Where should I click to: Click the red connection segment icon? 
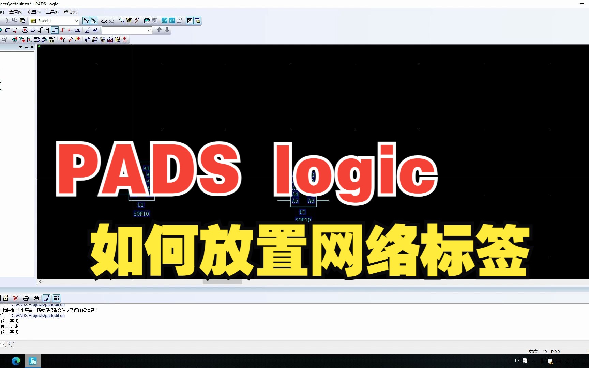tap(62, 30)
